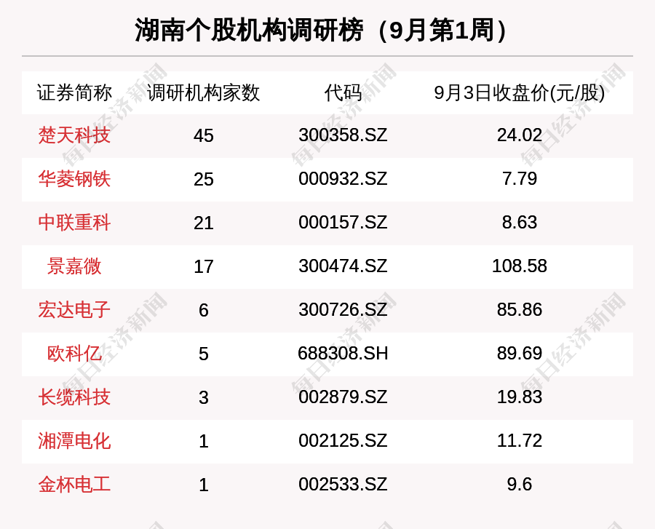This screenshot has width=655, height=529.
Task: Click the closing price 7.79
Action: tap(519, 179)
